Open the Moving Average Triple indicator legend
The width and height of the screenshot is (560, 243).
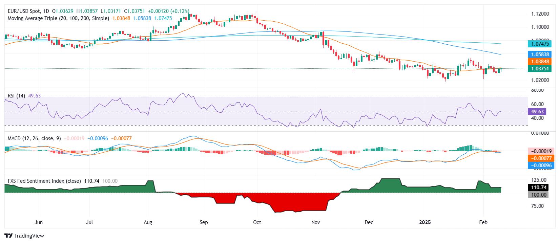click(x=58, y=18)
